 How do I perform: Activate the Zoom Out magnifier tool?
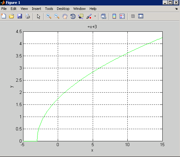(x=57, y=16)
